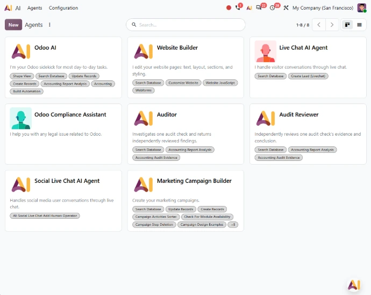Click the Audit Reviewer card logo

pos(266,118)
